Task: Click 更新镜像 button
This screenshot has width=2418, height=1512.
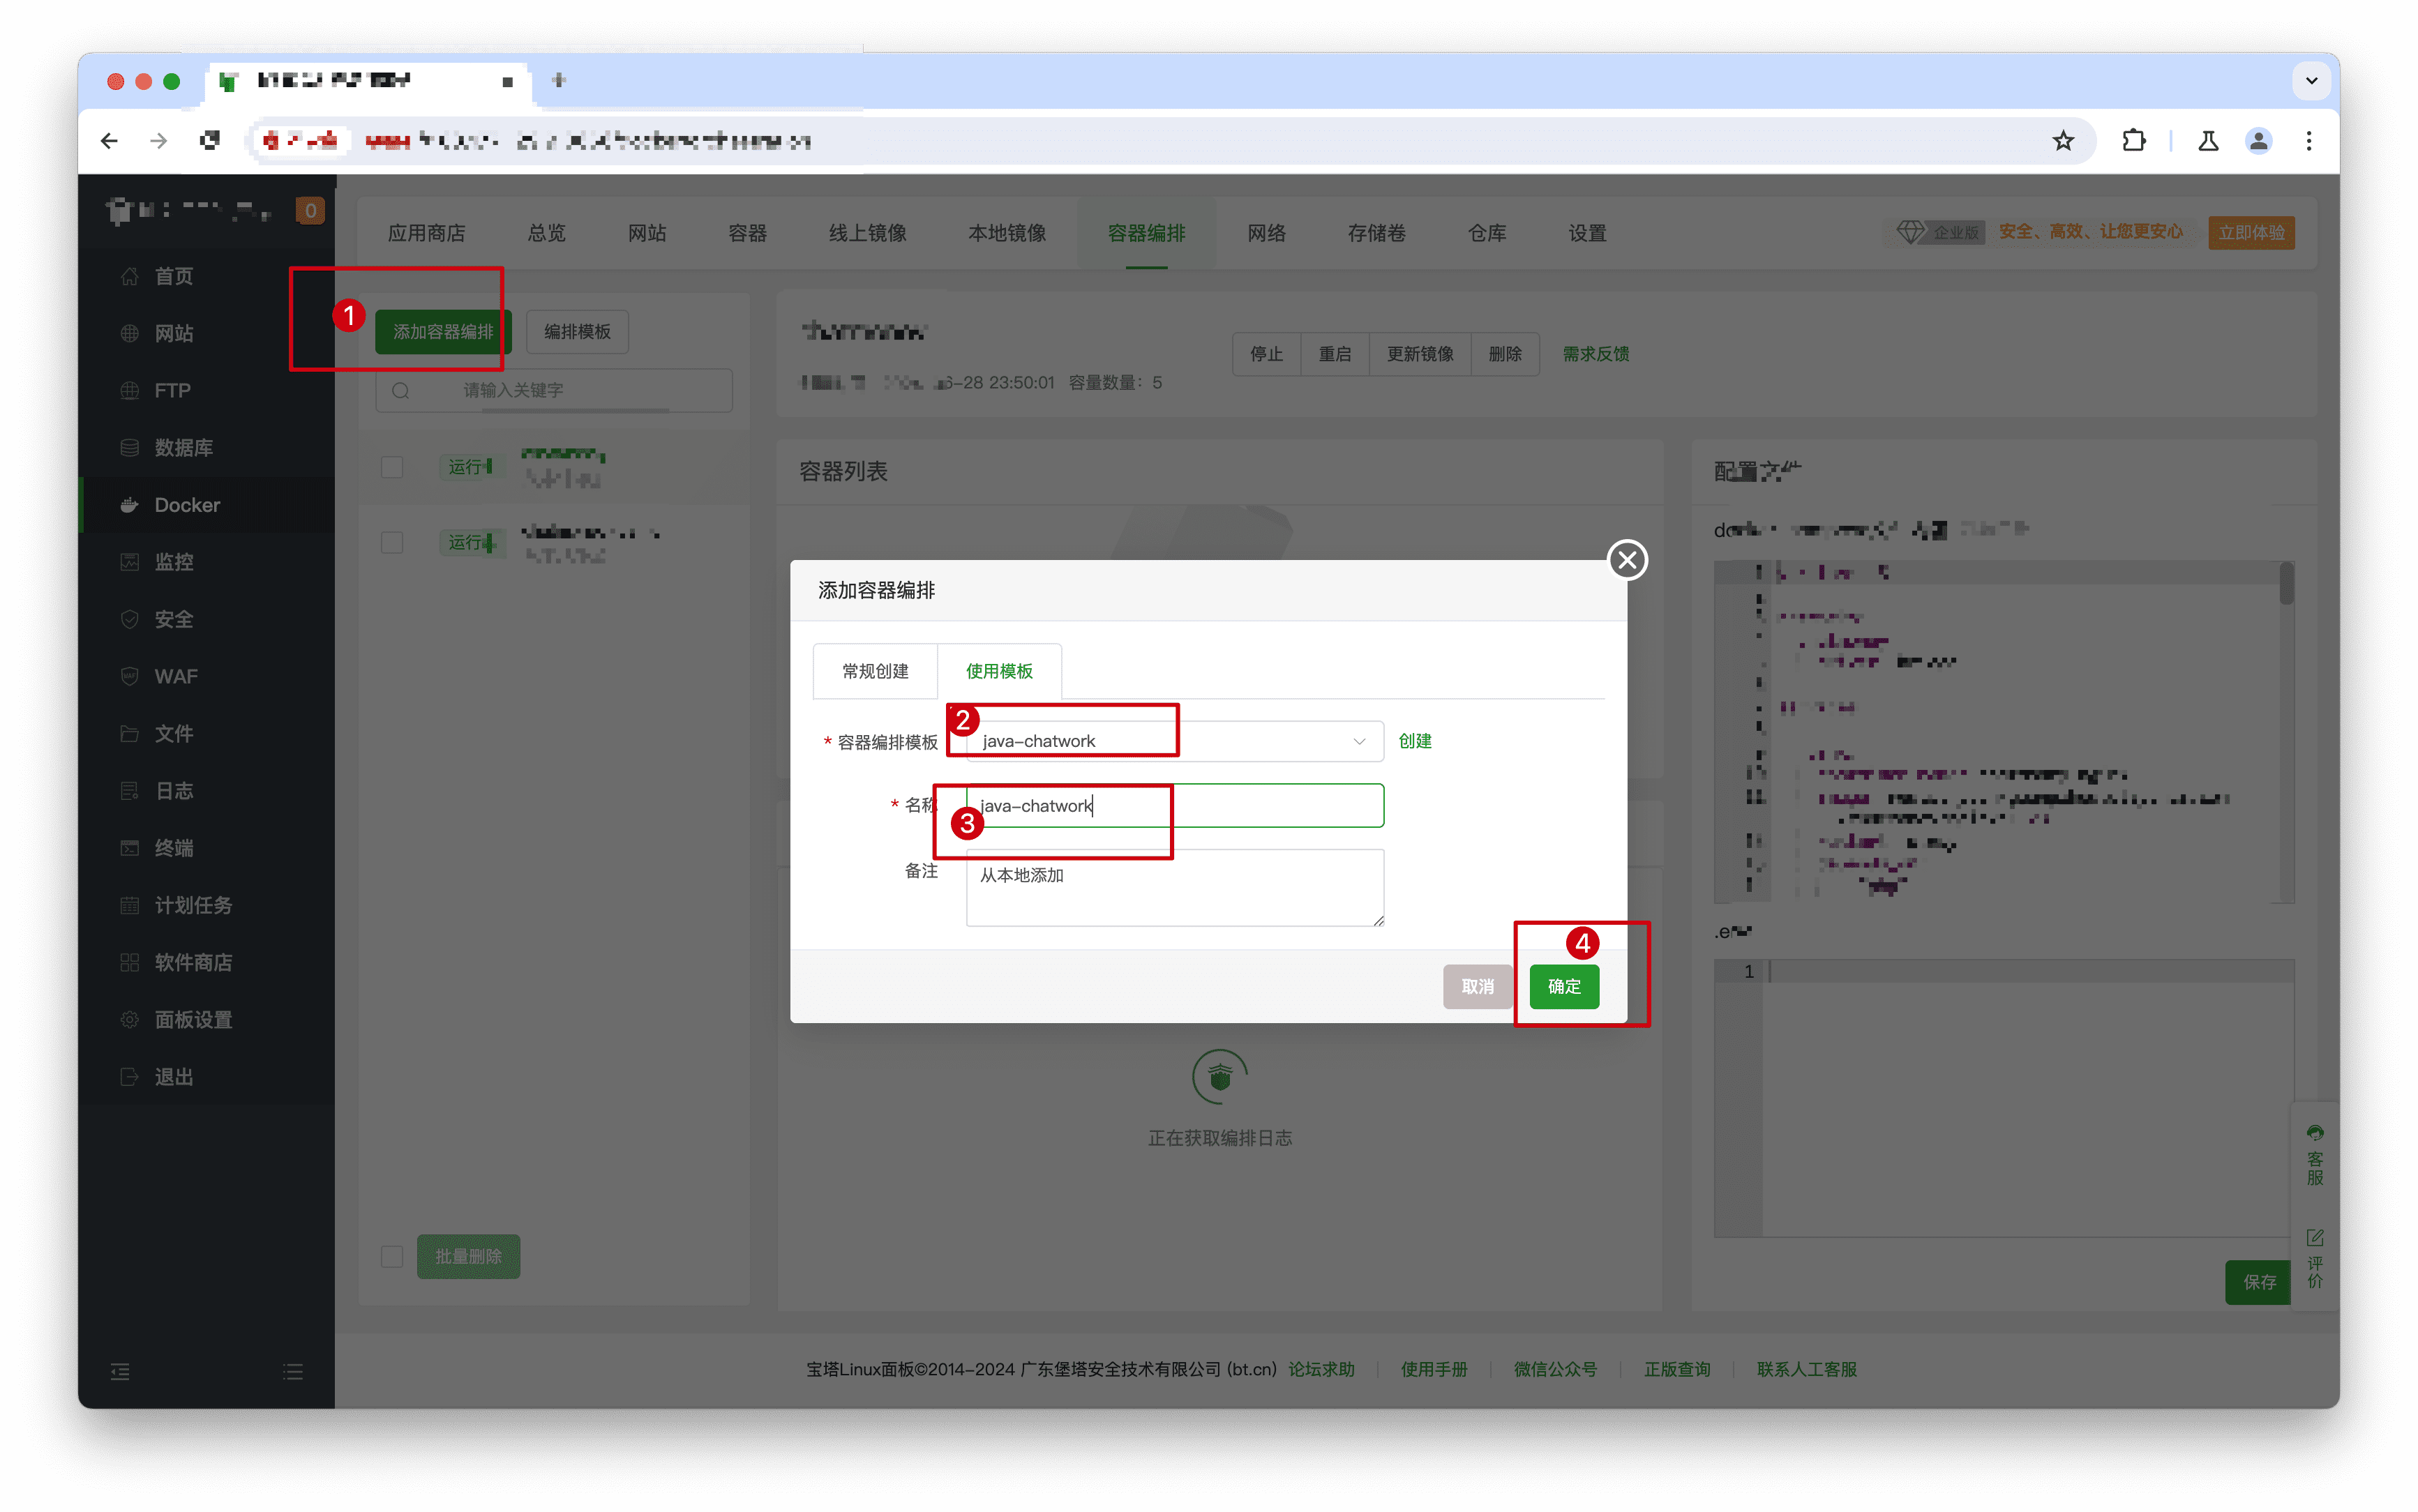Action: (1420, 354)
